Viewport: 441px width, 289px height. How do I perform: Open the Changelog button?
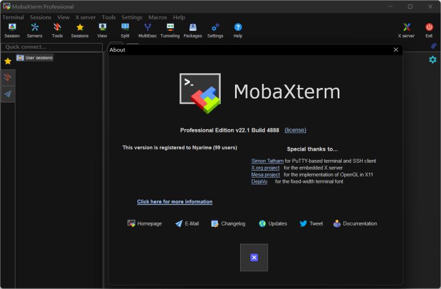[x=228, y=224]
